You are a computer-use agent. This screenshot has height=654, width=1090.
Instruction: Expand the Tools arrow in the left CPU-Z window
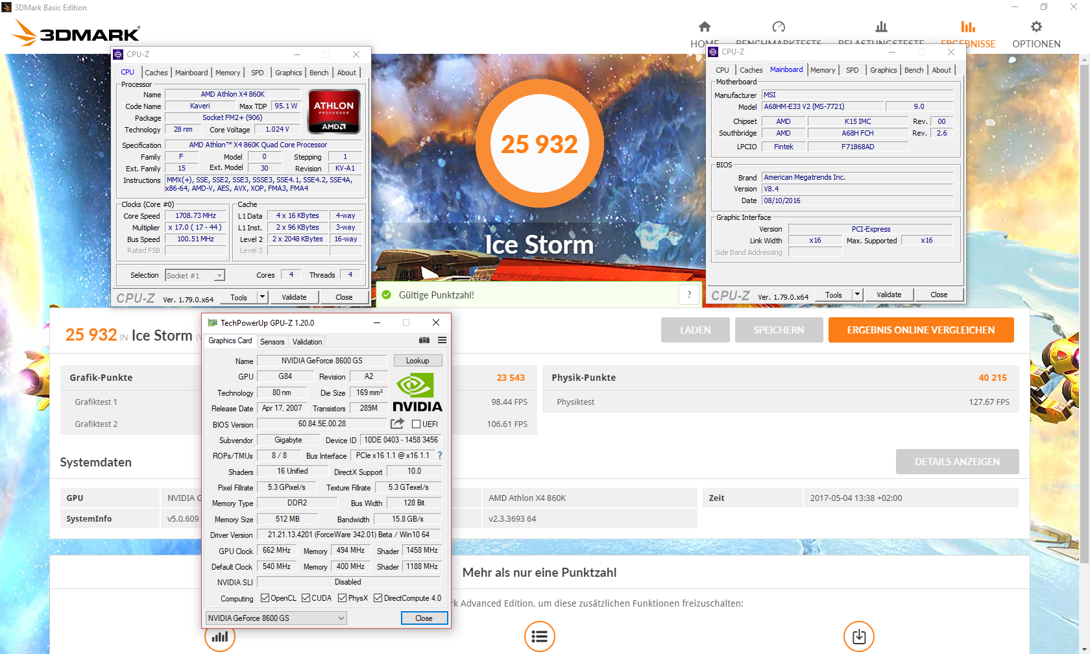[x=262, y=297]
